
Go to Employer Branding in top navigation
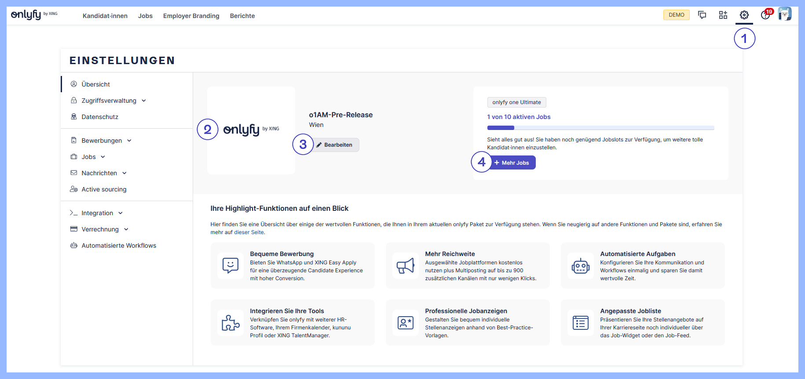click(x=191, y=16)
